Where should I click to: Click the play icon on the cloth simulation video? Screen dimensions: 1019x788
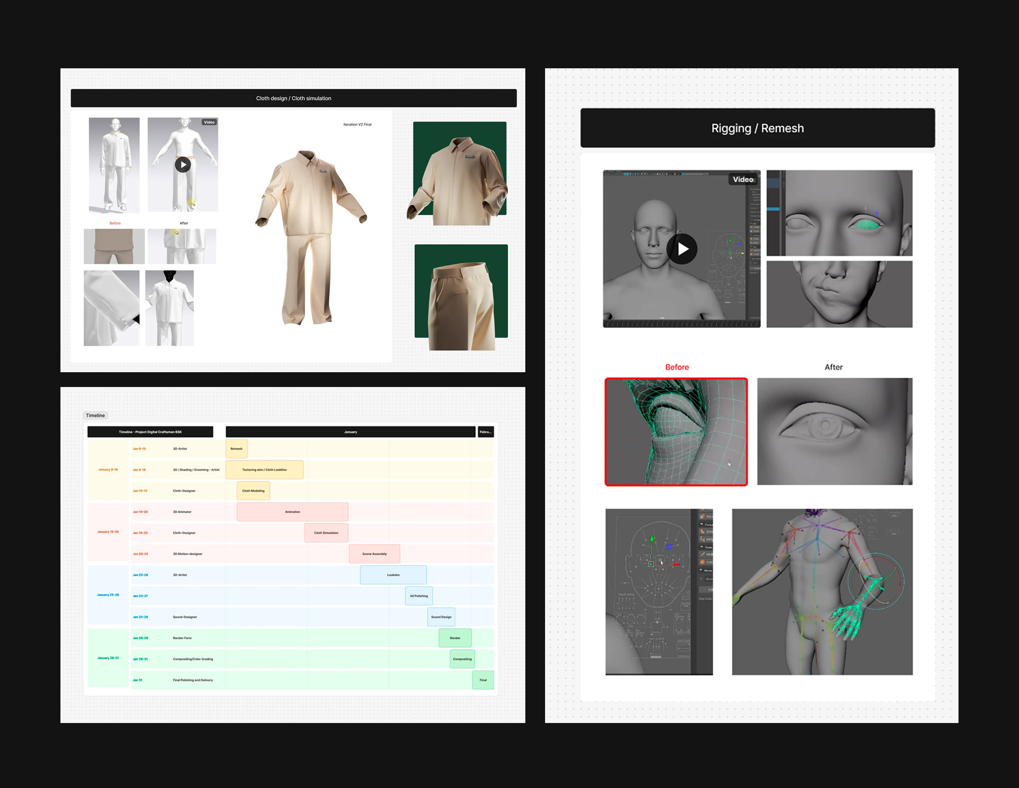[183, 165]
